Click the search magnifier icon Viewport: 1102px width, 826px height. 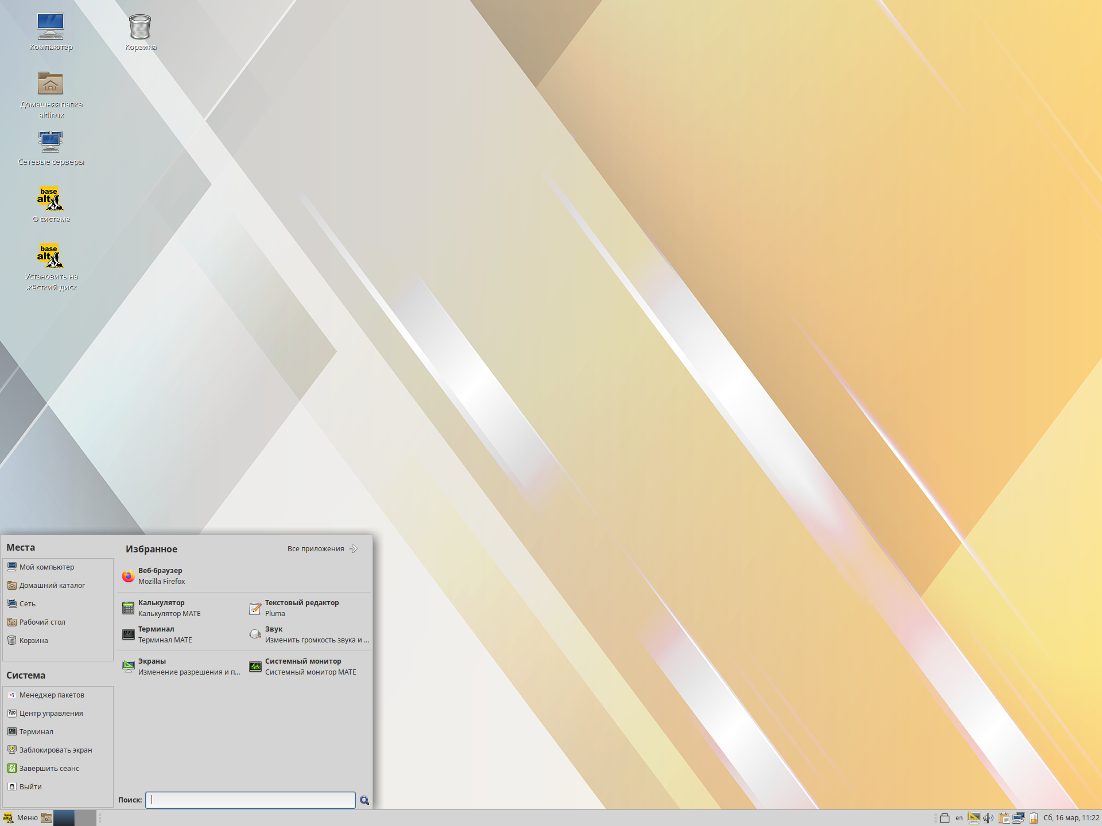click(x=364, y=800)
